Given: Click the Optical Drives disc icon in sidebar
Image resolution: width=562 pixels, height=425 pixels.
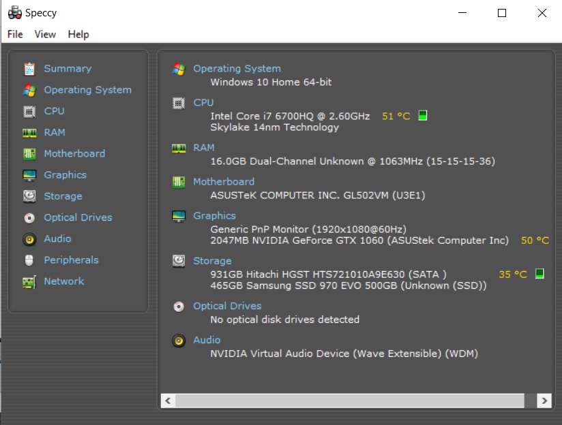Looking at the screenshot, I should [x=29, y=218].
